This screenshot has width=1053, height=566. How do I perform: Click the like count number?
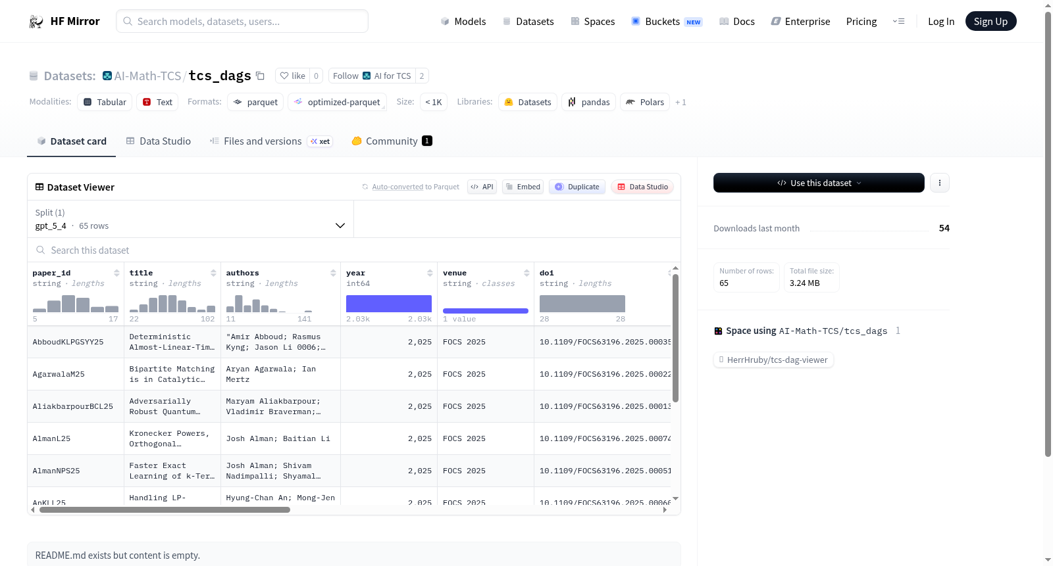[316, 76]
